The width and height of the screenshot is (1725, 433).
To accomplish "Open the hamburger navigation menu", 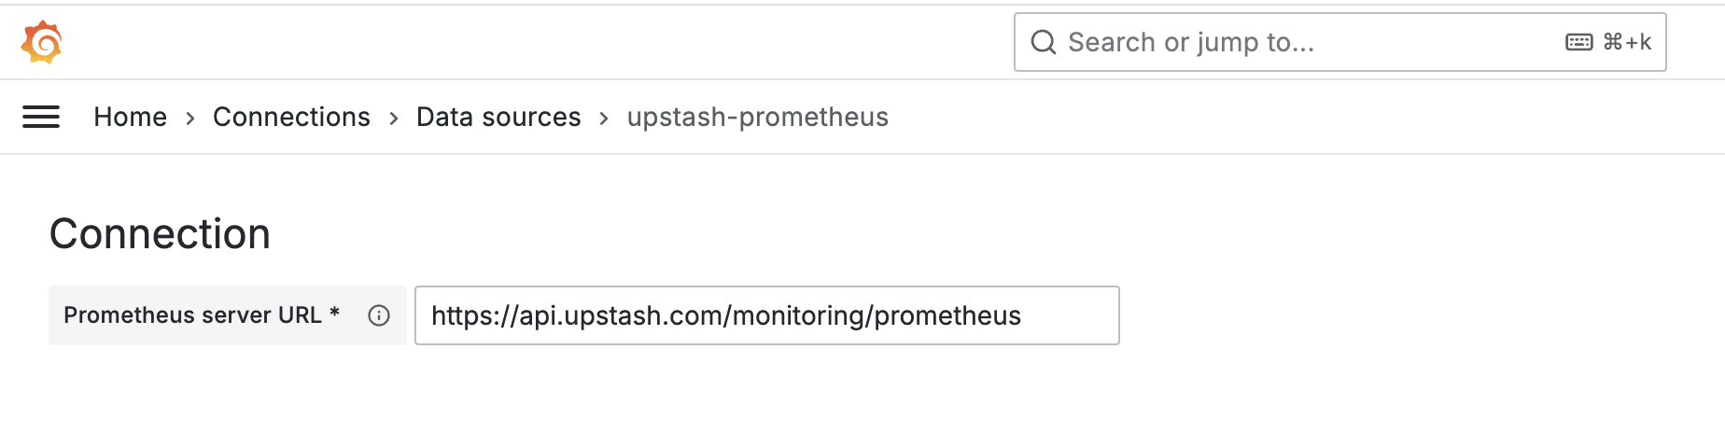I will (x=41, y=117).
